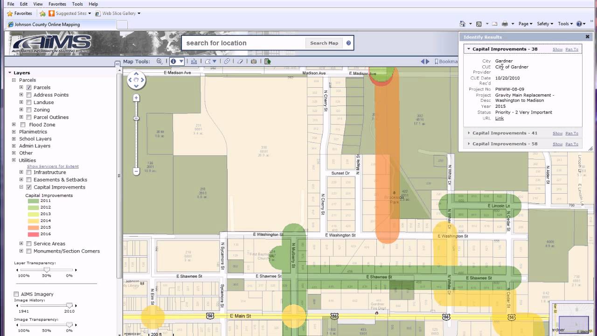Click the help icon beside Search Map

tap(348, 43)
